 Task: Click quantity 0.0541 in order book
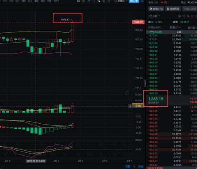click(177, 154)
